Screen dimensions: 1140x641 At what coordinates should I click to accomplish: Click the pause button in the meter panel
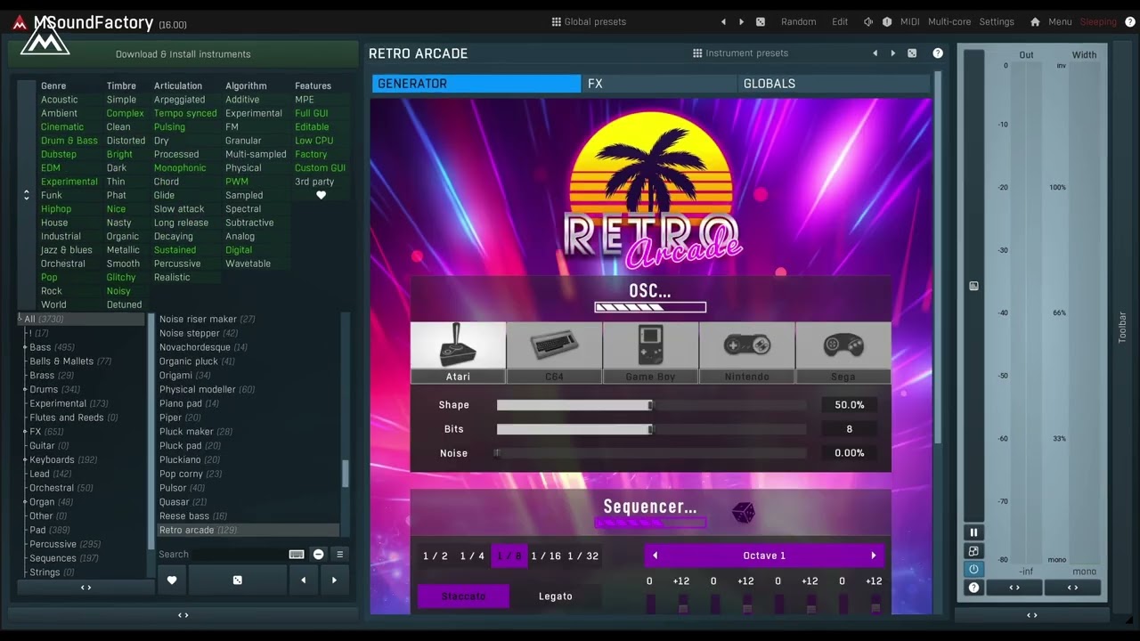pos(973,532)
